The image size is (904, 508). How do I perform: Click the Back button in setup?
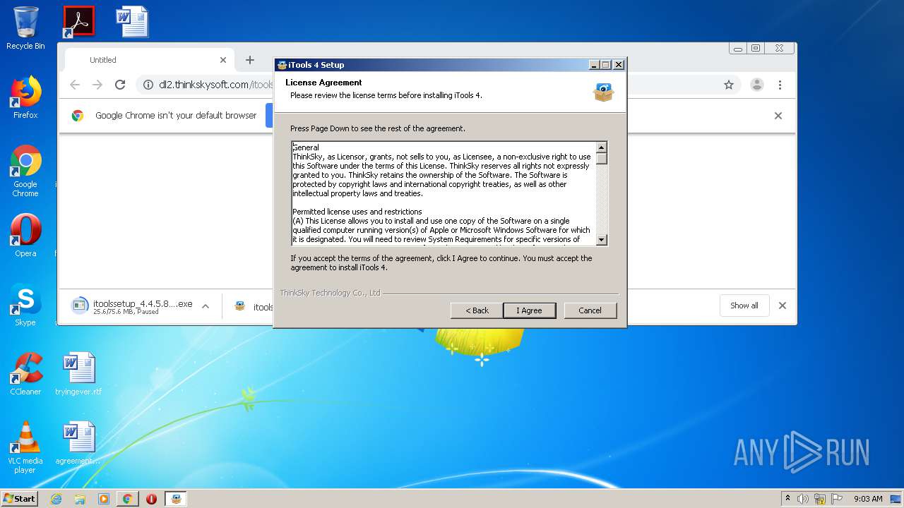(477, 310)
